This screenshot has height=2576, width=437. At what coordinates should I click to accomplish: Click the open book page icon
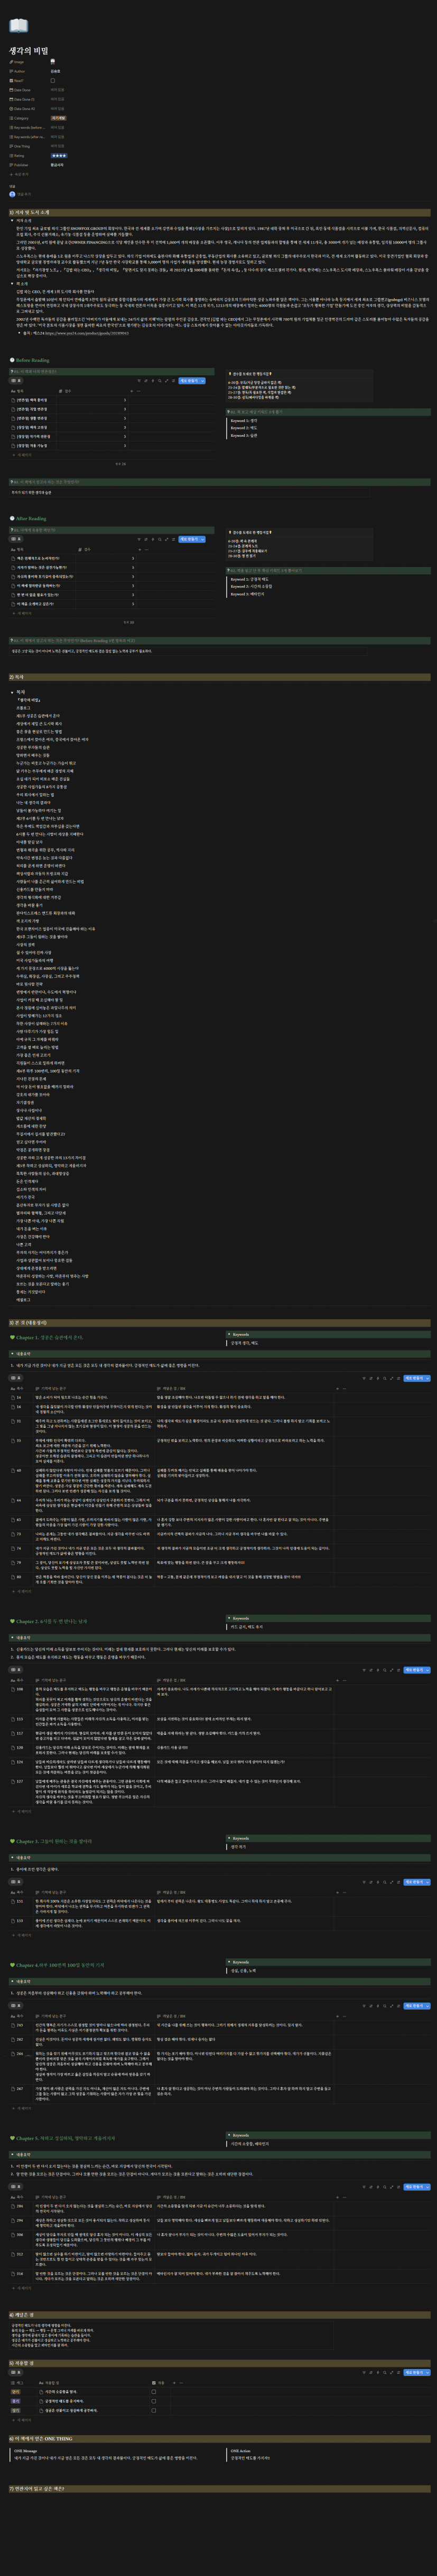click(x=18, y=26)
